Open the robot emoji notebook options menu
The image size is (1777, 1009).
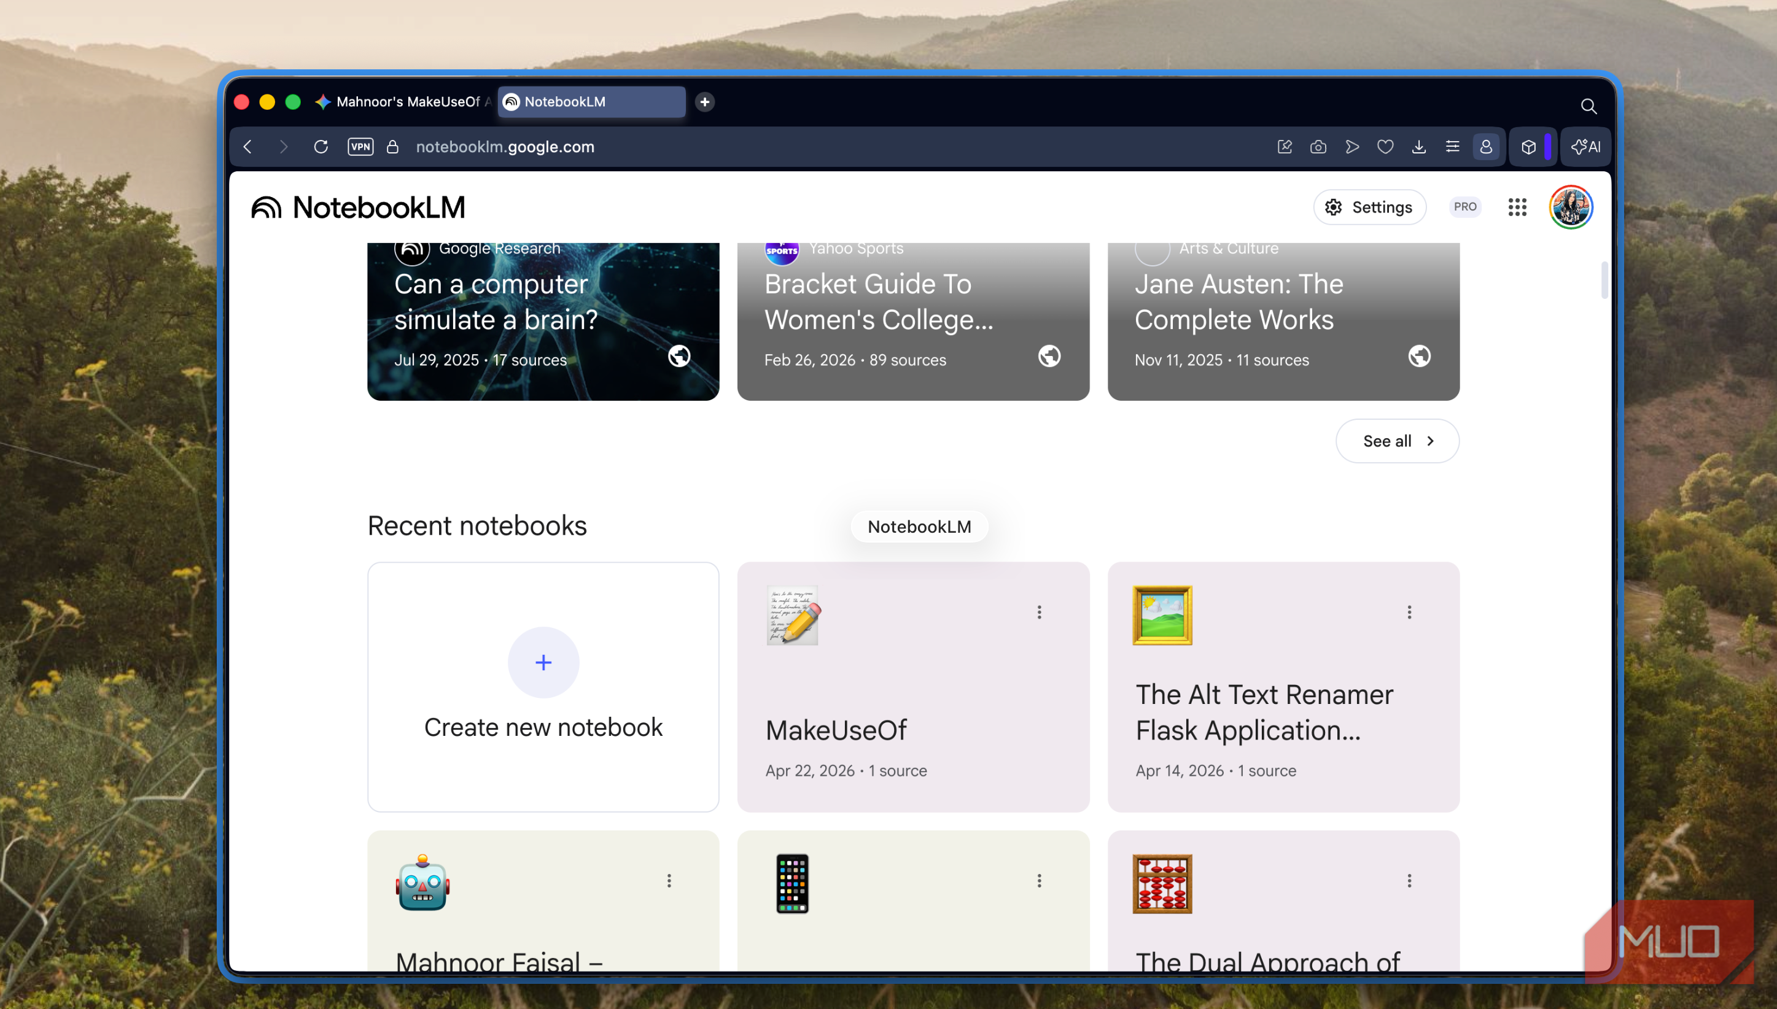pyautogui.click(x=668, y=881)
